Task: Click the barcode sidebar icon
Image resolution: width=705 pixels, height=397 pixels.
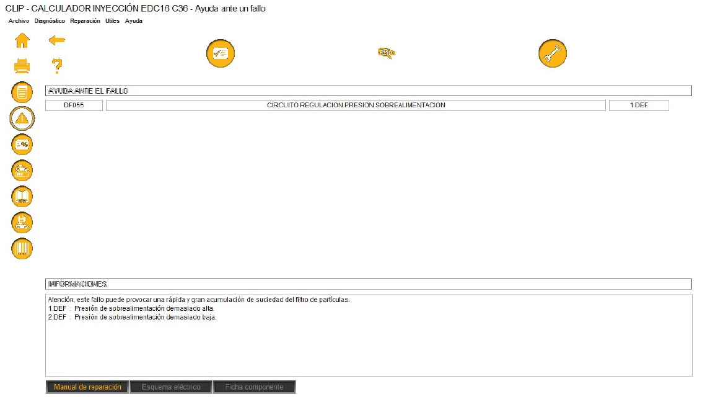Action: [x=22, y=249]
